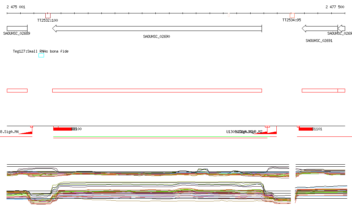The height and width of the screenshot is (210, 352).
Task: Click the TT2532:100 label
Action: pyautogui.click(x=47, y=20)
